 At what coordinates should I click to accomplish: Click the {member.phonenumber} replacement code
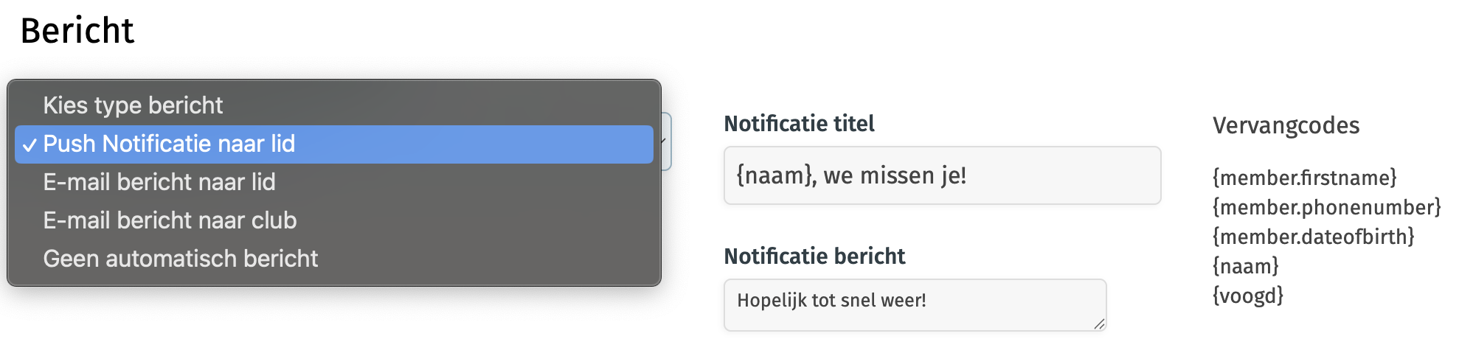pyautogui.click(x=1326, y=207)
